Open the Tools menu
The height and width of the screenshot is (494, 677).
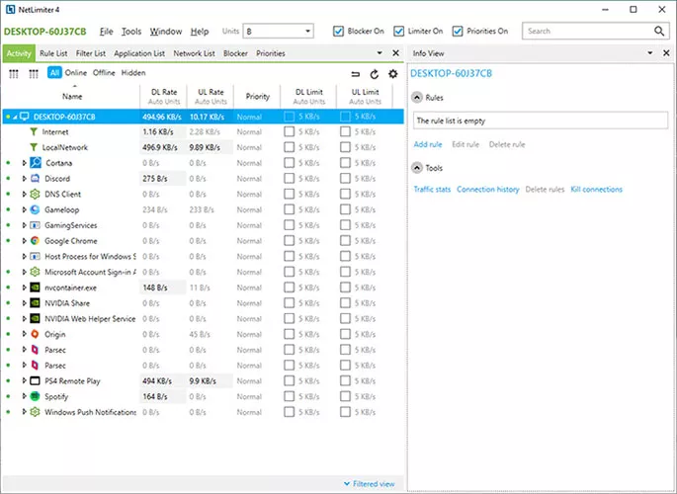[x=131, y=32]
